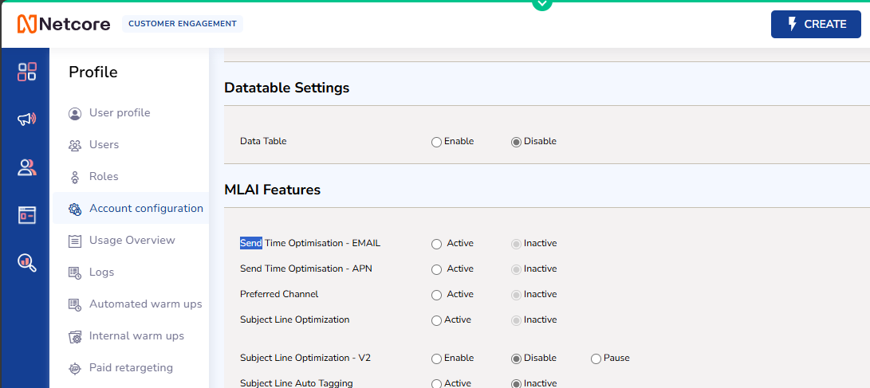The image size is (870, 388).
Task: Open the dashboard grid icon in sidebar
Action: pyautogui.click(x=26, y=72)
